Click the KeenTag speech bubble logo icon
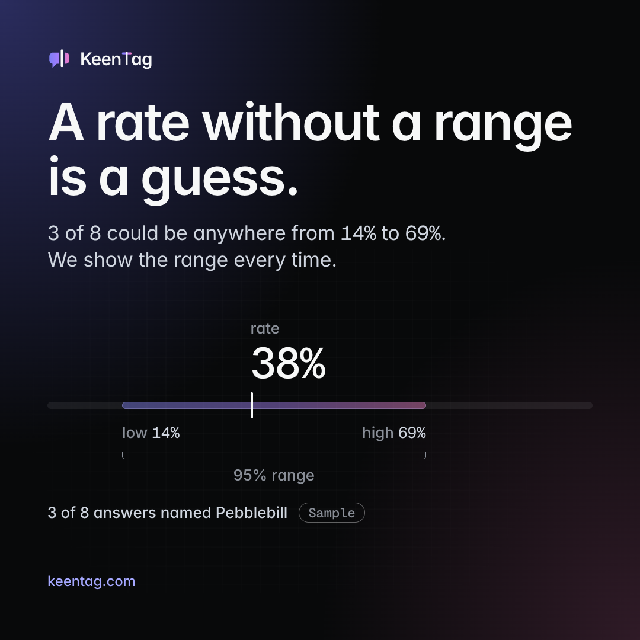This screenshot has width=640, height=640. [x=59, y=58]
